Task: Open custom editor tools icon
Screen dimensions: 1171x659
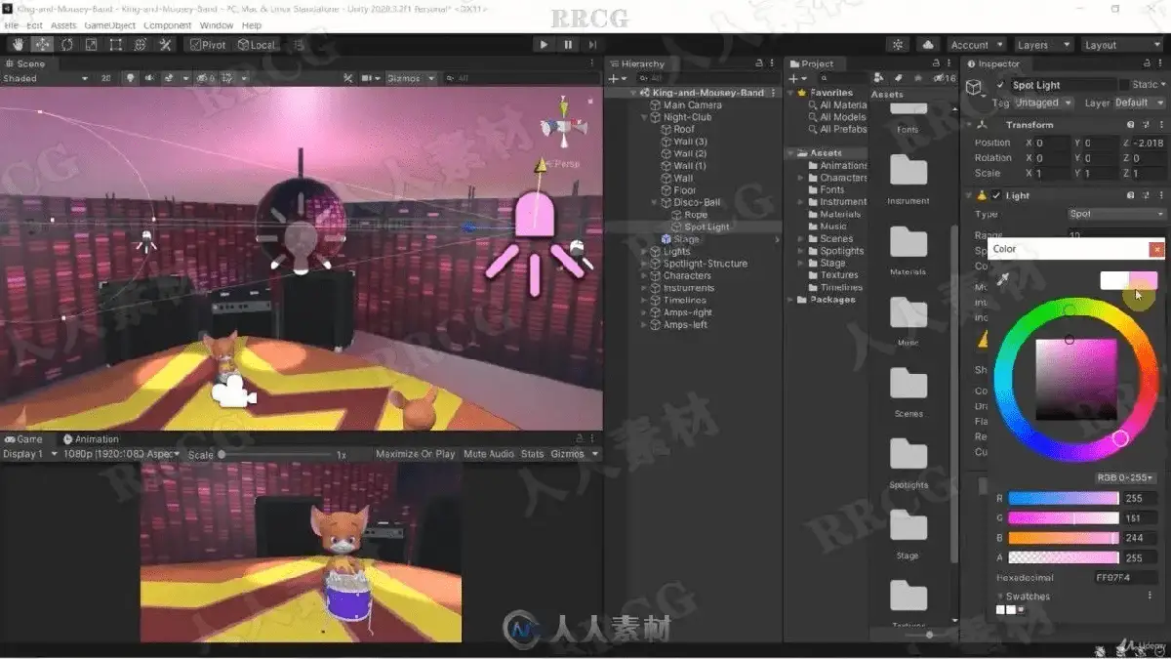Action: click(165, 45)
